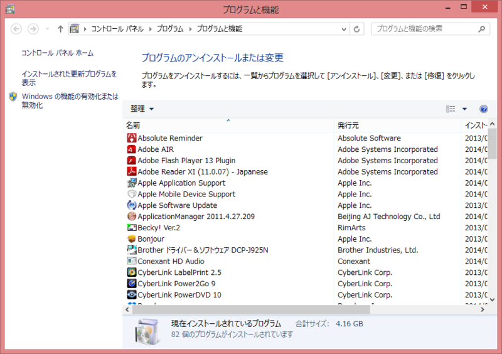Select the Conexant HD Audio name text
The height and width of the screenshot is (354, 502).
171,261
